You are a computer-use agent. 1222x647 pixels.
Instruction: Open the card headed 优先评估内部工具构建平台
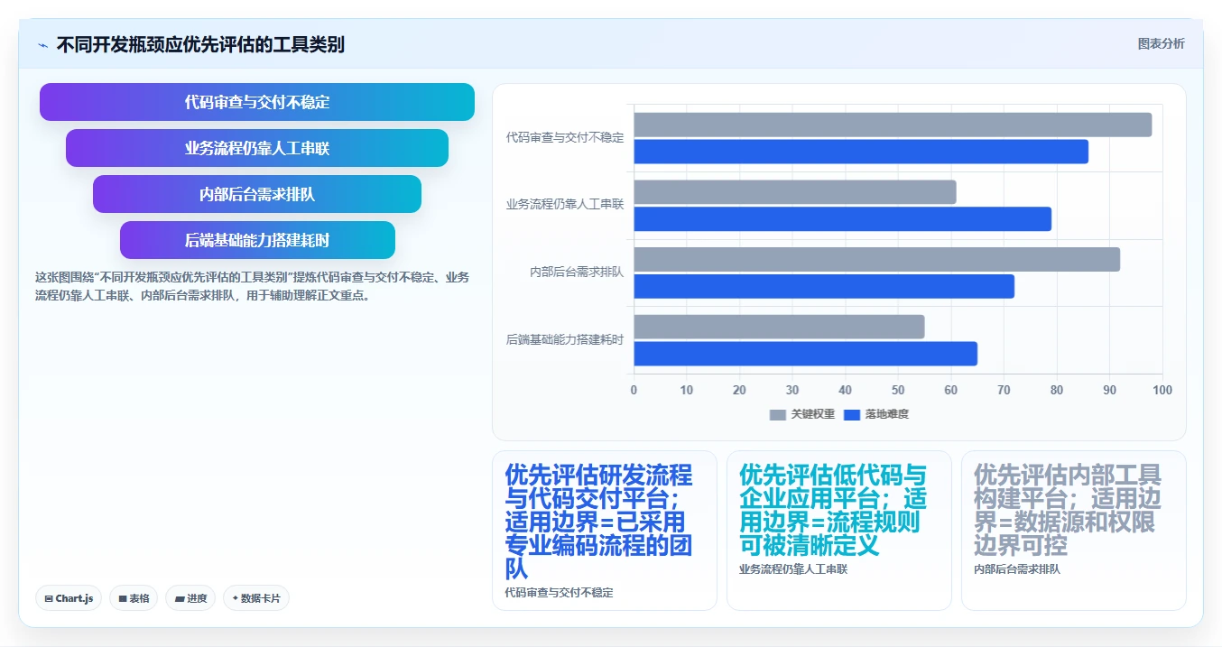click(1074, 531)
